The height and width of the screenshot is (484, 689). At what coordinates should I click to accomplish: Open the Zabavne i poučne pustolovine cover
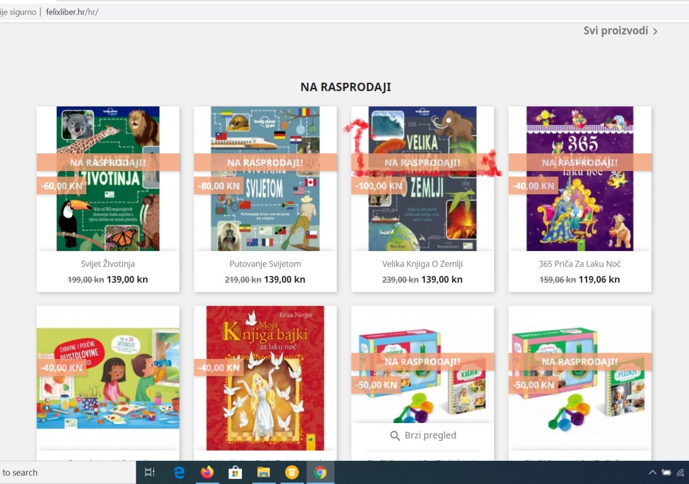pos(108,378)
